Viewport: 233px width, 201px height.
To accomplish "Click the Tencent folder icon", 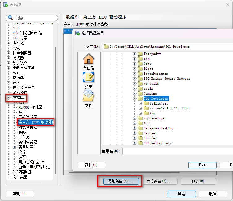I will 140,133.
